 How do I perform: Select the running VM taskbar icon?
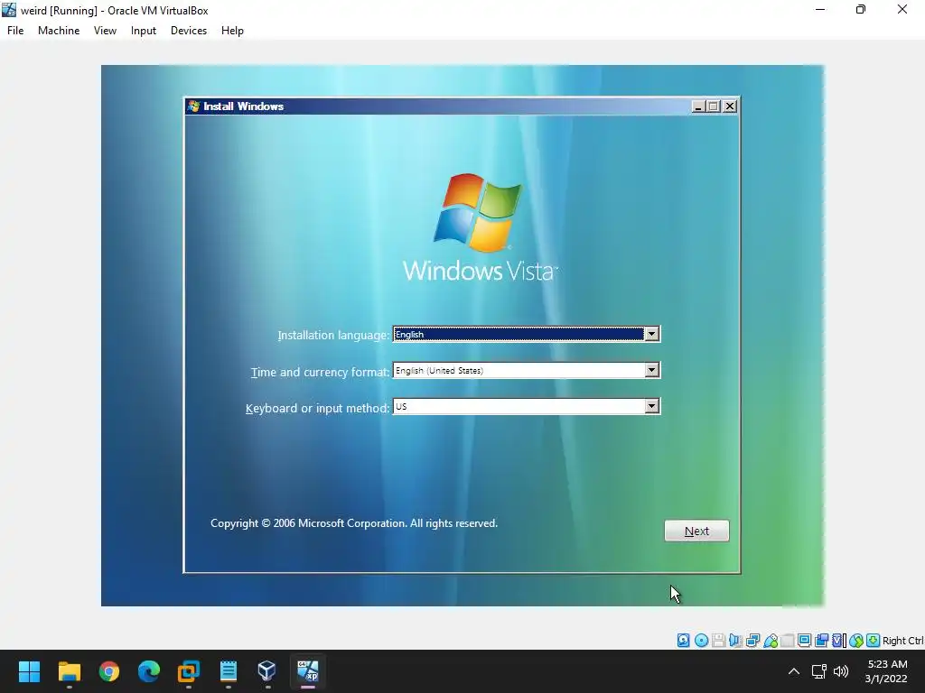point(308,671)
